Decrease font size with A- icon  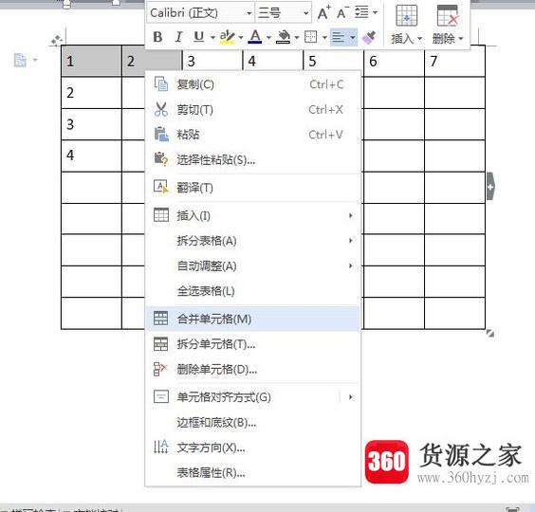(x=342, y=13)
